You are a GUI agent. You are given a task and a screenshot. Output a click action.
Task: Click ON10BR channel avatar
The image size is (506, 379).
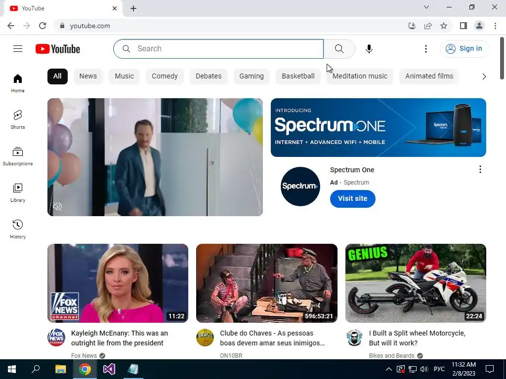coord(205,338)
